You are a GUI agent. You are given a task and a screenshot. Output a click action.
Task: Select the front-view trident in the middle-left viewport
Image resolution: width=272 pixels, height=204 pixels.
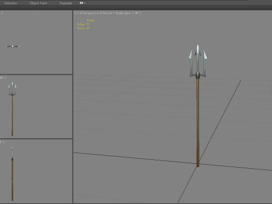(x=12, y=109)
